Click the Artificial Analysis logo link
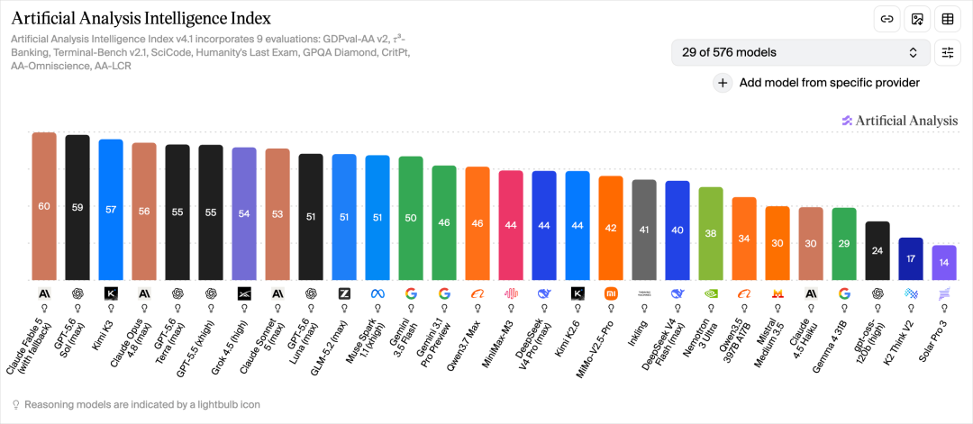The height and width of the screenshot is (424, 973). [x=900, y=121]
